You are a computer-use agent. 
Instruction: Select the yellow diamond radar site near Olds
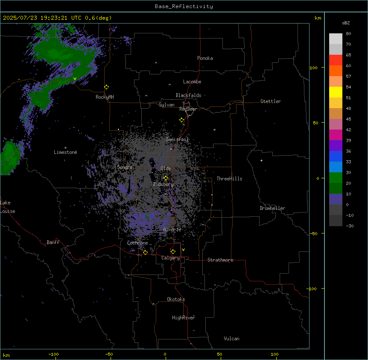pyautogui.click(x=166, y=178)
